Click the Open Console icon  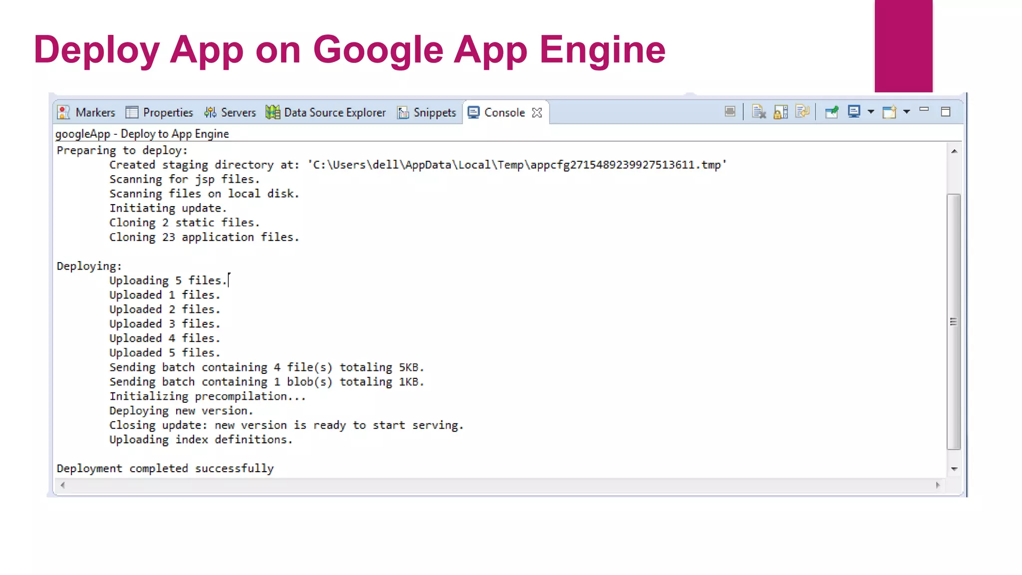pyautogui.click(x=889, y=112)
